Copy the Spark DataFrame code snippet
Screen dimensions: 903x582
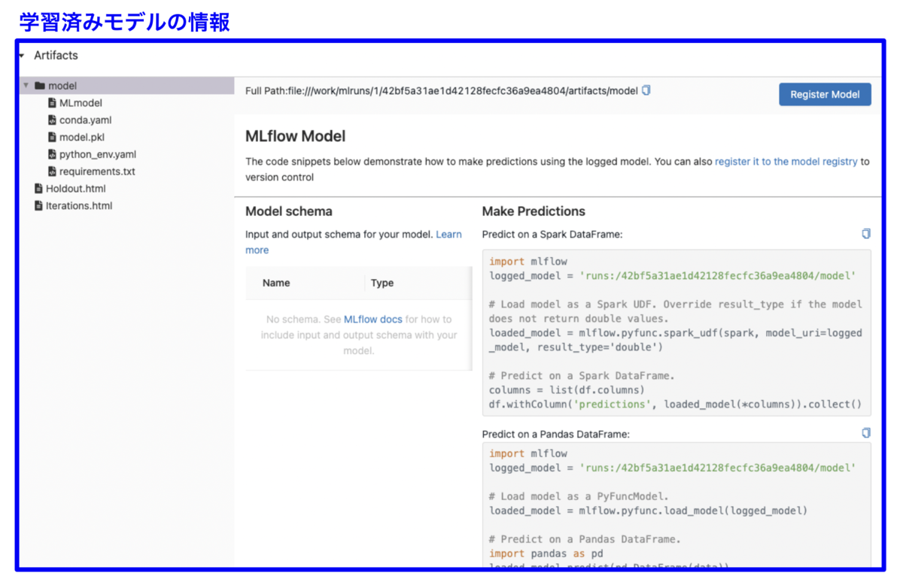click(866, 234)
